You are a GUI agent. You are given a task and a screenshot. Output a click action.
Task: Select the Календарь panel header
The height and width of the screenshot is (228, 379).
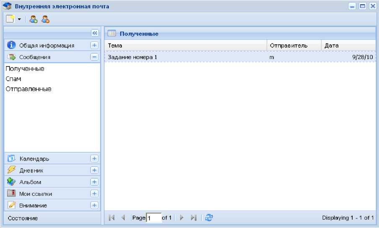coord(52,159)
